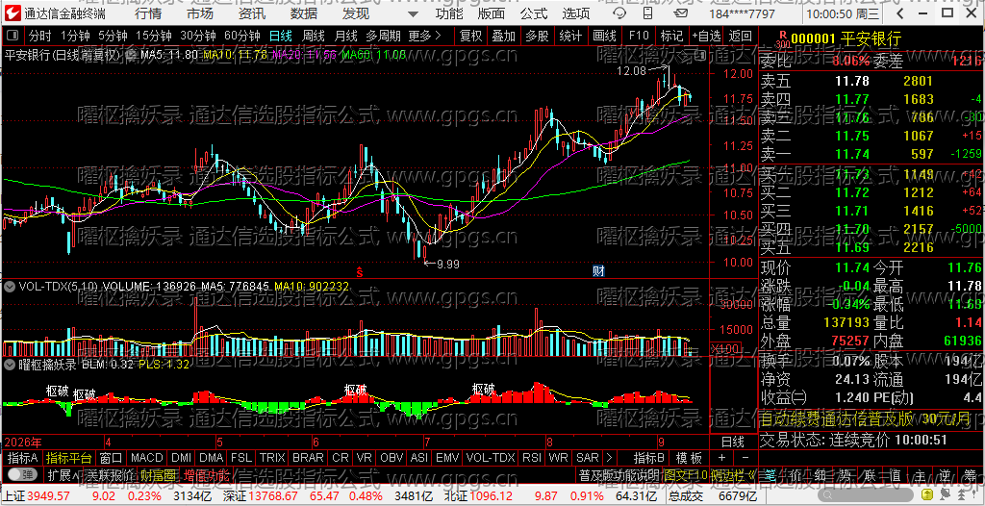
Task: Click the plus zoom button
Action: [x=721, y=458]
